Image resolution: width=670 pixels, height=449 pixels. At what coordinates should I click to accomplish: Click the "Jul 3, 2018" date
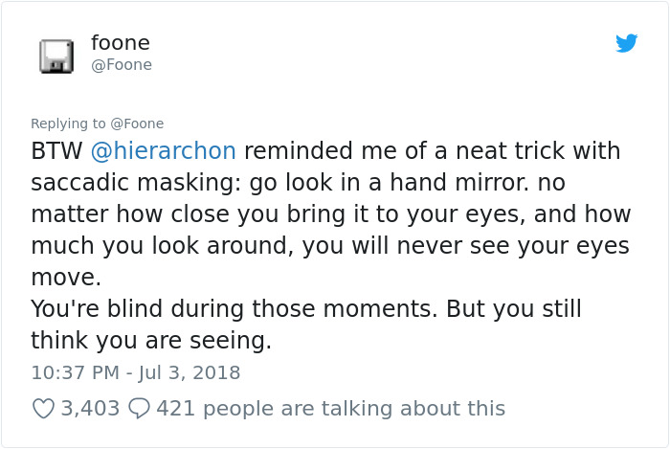pyautogui.click(x=190, y=371)
